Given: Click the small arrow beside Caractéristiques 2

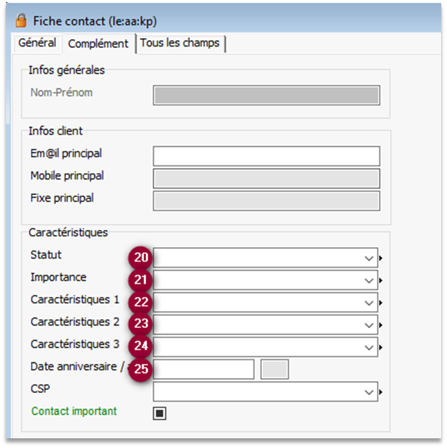Looking at the screenshot, I should pos(381,325).
